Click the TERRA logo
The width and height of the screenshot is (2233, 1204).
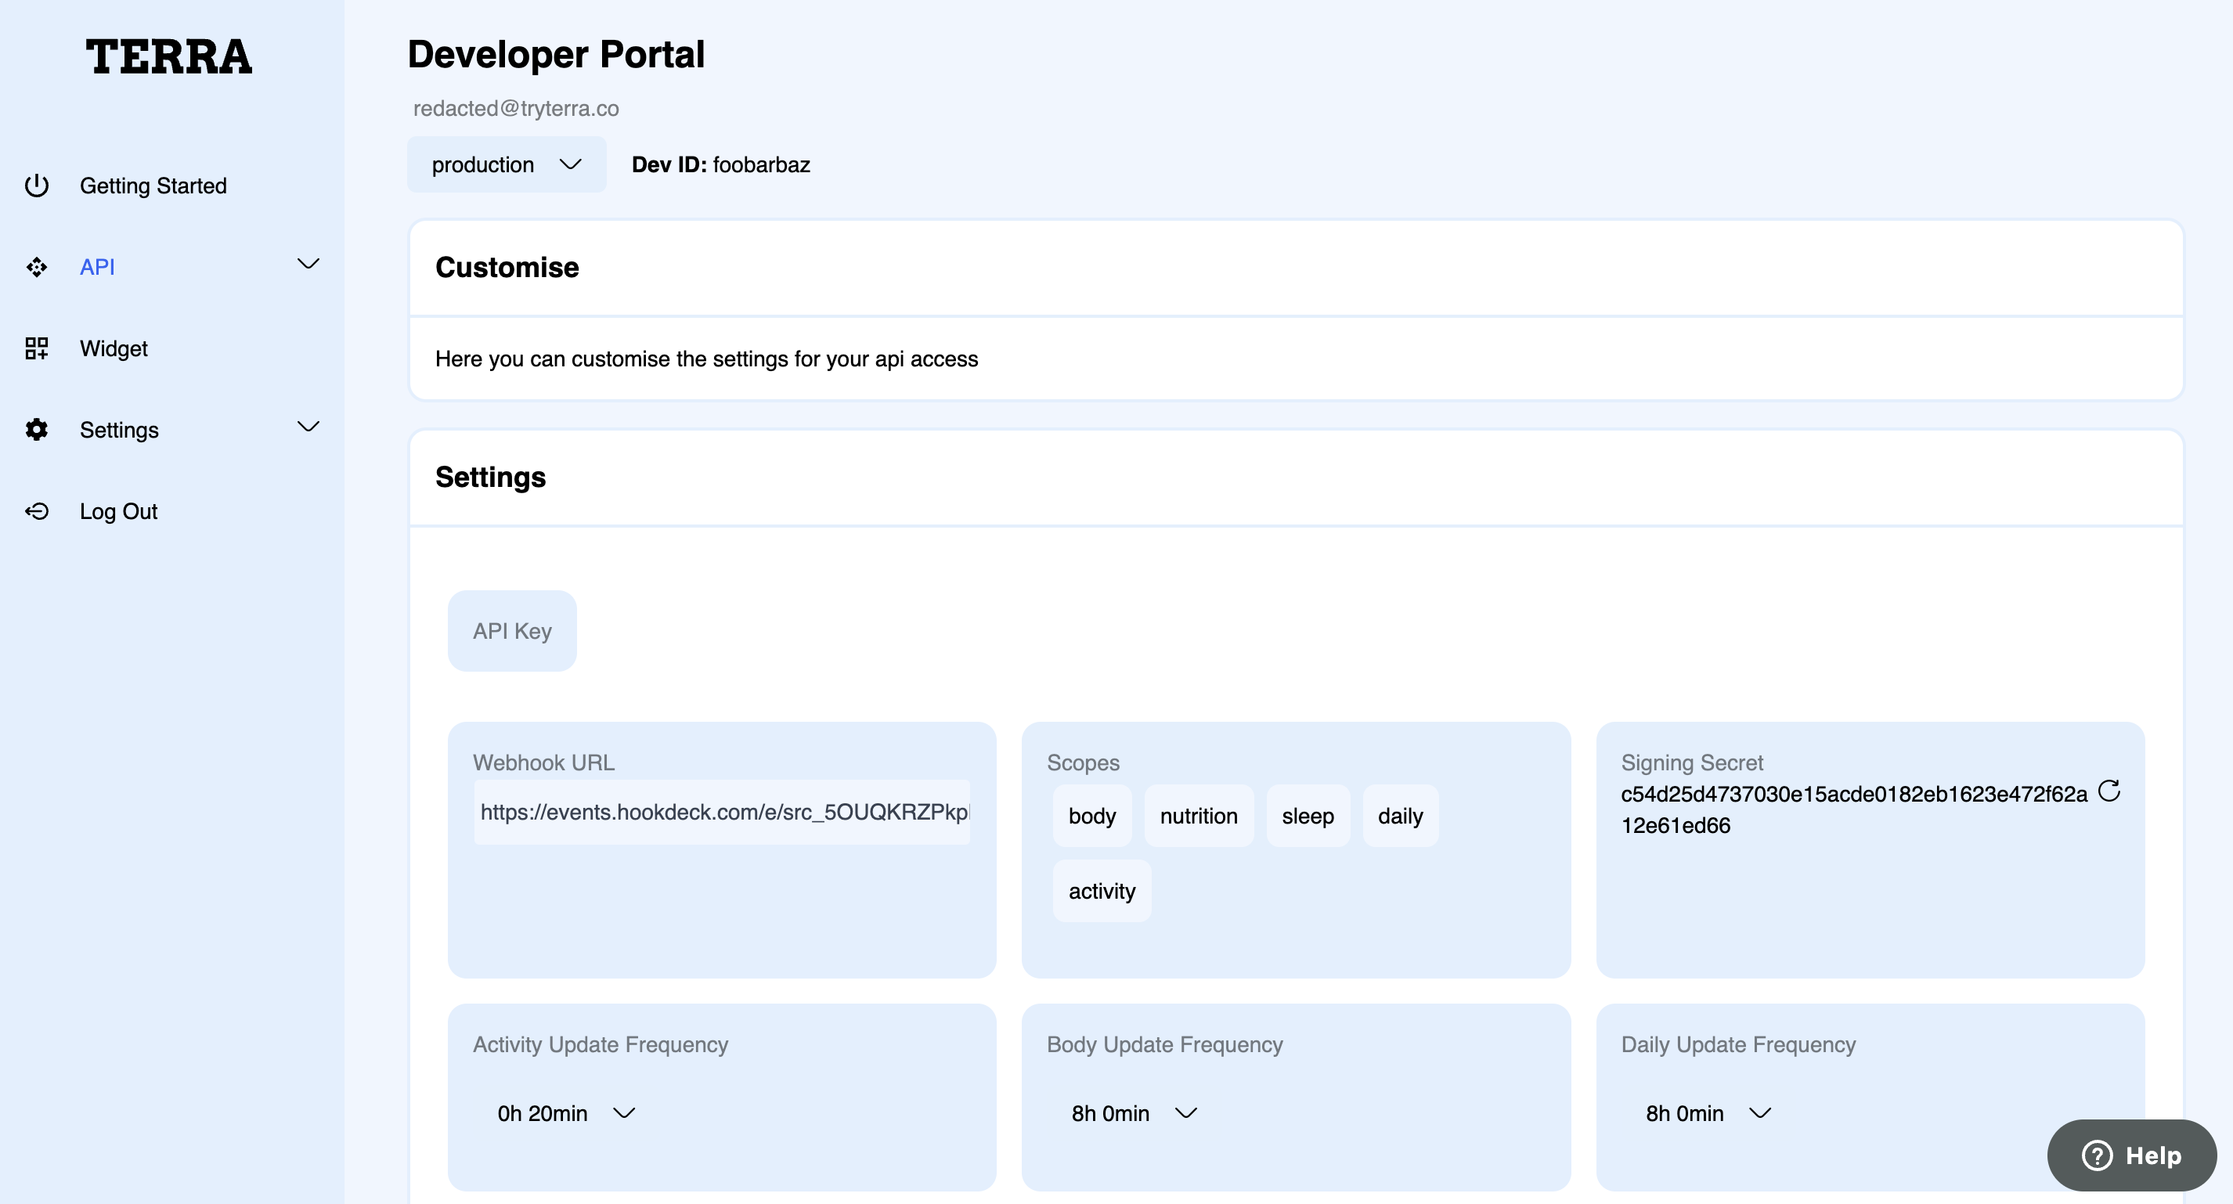(x=169, y=57)
